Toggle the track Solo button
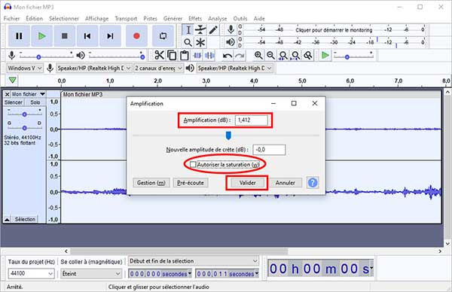 point(35,102)
